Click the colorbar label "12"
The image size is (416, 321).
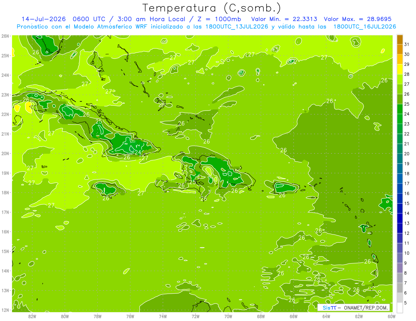407,233
